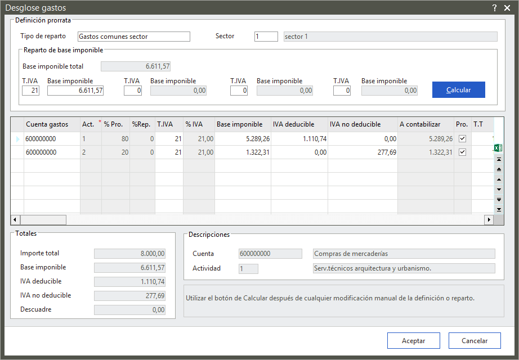Open the help question mark in title bar

tap(494, 8)
